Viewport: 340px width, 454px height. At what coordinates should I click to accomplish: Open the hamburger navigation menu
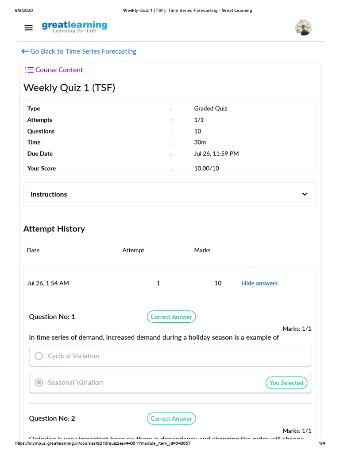click(x=29, y=27)
